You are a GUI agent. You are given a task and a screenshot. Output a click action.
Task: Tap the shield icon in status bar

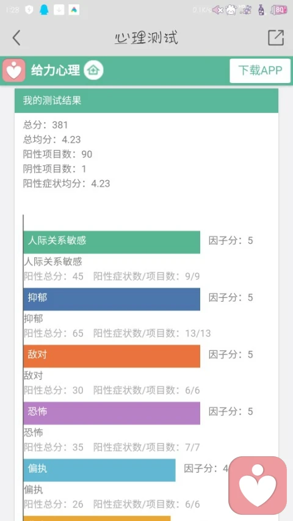pyautogui.click(x=29, y=10)
